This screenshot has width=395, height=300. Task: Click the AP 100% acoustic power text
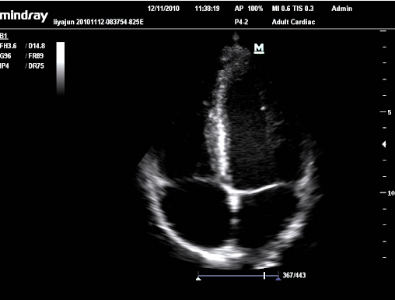(249, 9)
